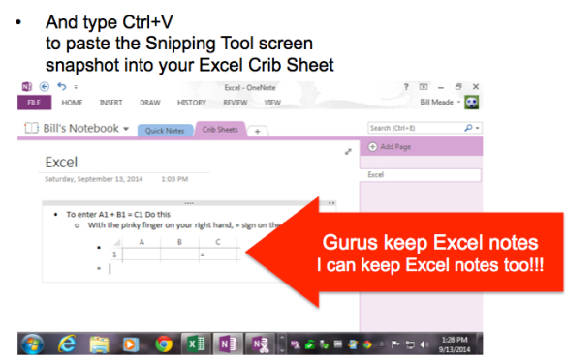
Task: Open the INSERT ribbon tab
Action: click(110, 103)
